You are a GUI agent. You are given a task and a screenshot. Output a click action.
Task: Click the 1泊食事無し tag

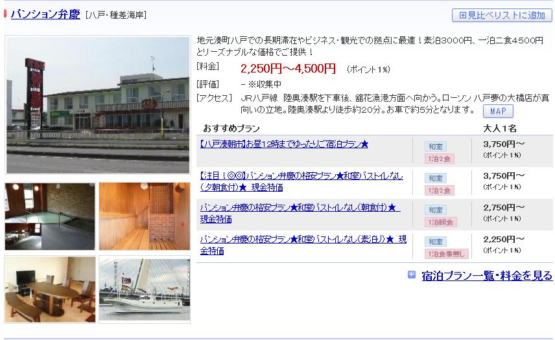click(446, 254)
